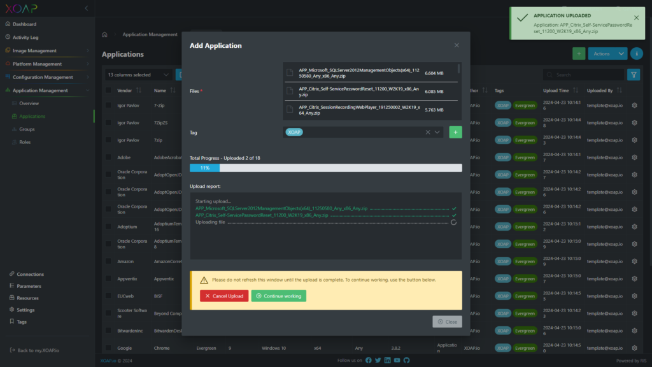The image size is (652, 367).
Task: Check the 7-Zip row checkbox
Action: tap(108, 105)
